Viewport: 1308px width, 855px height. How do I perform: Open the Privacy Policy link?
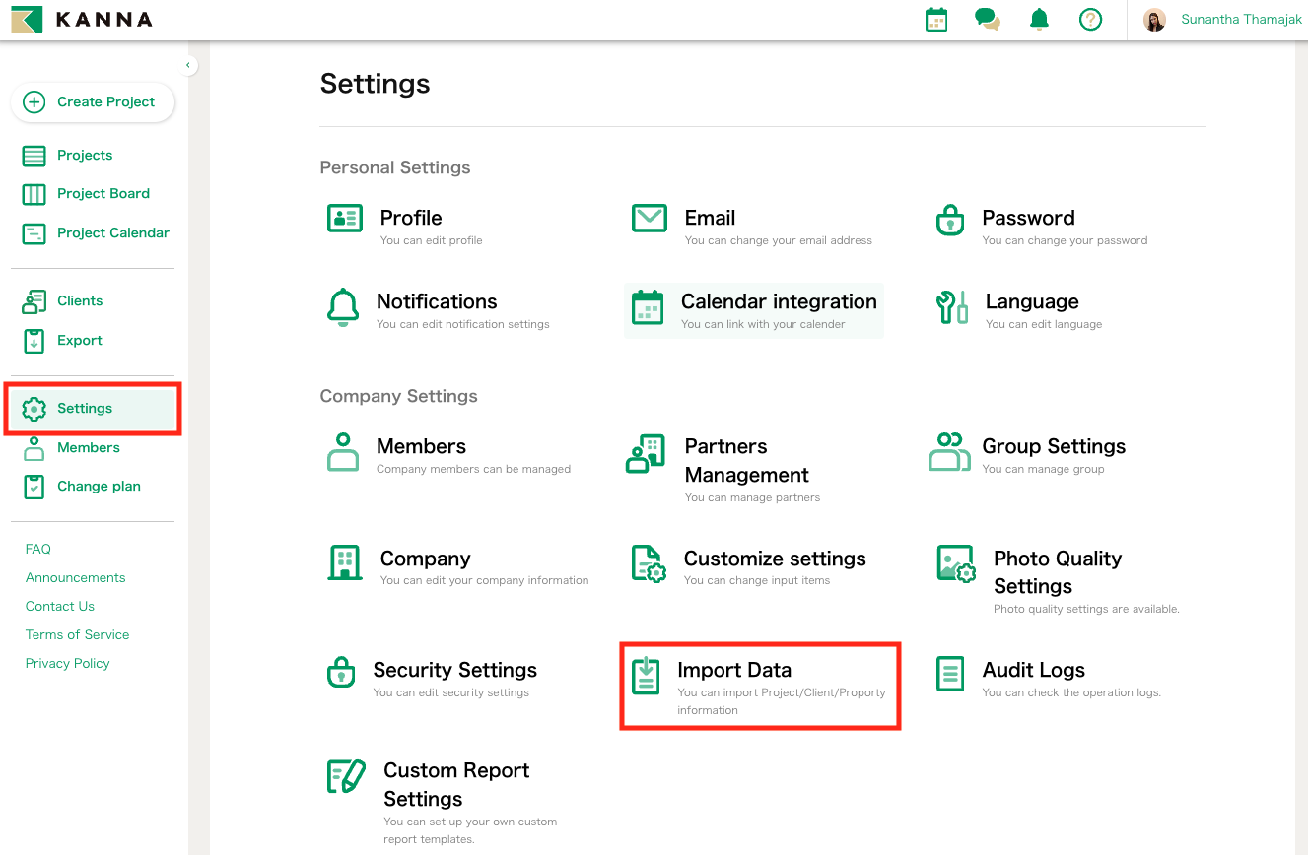[x=67, y=663]
